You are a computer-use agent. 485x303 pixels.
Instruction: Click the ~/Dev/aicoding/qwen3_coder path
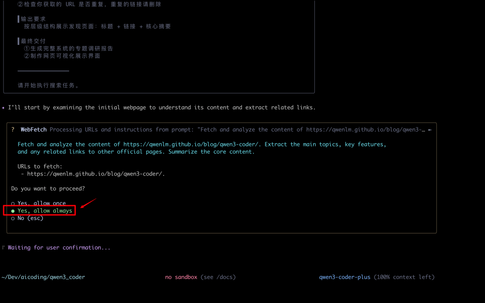click(x=43, y=277)
